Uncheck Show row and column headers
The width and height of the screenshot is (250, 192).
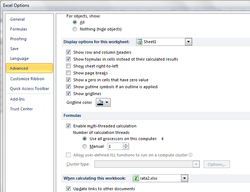pyautogui.click(x=69, y=52)
